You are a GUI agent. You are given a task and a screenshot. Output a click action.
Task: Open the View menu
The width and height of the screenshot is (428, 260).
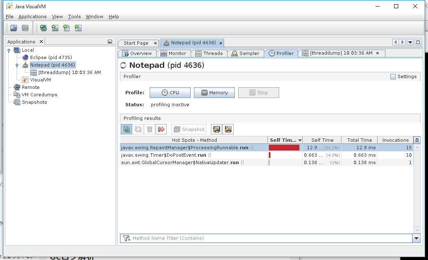tap(57, 17)
